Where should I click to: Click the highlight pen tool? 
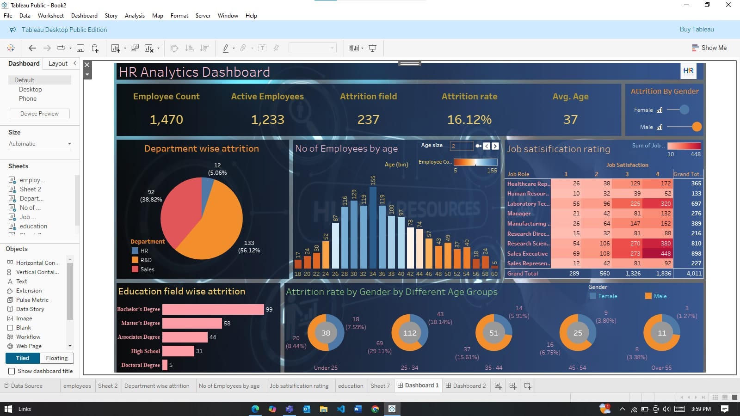click(x=226, y=48)
